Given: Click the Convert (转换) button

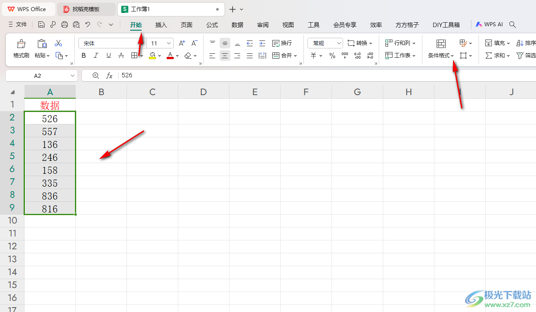Looking at the screenshot, I should (x=360, y=43).
